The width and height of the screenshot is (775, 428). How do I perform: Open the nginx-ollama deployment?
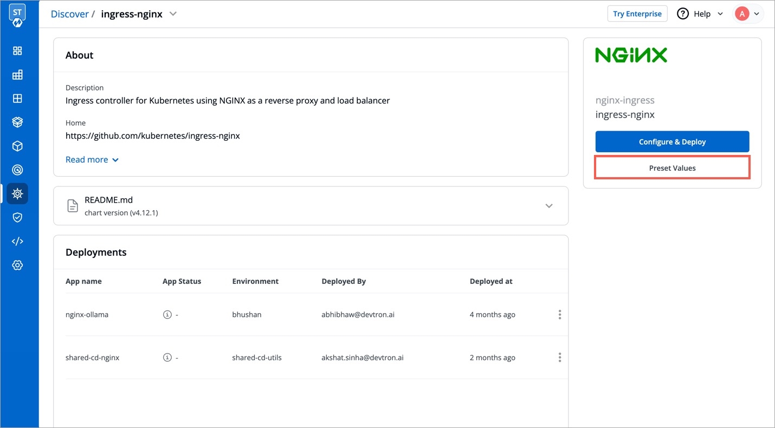(x=87, y=315)
